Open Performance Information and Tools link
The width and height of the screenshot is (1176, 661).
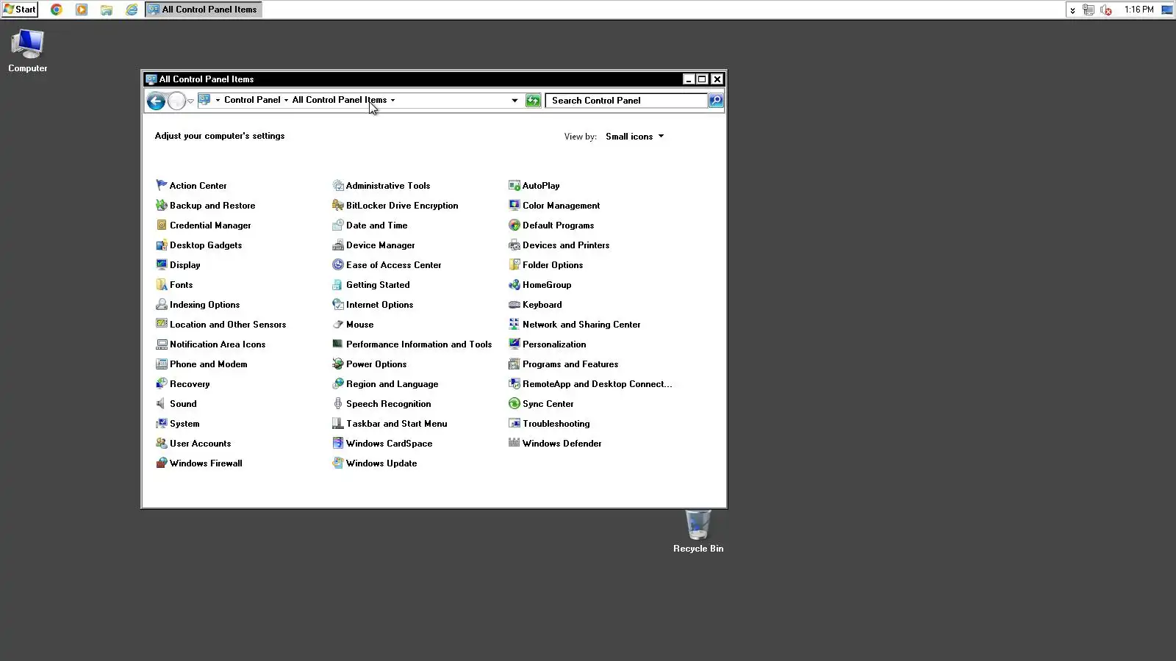click(x=419, y=344)
